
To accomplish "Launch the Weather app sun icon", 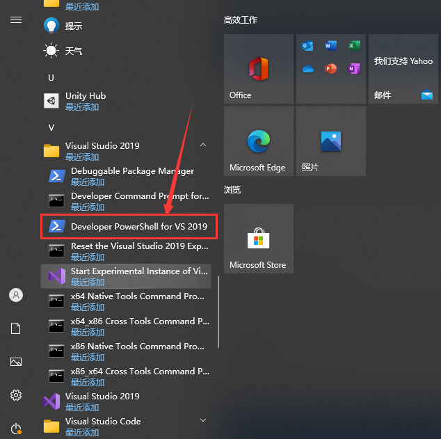I will click(51, 51).
